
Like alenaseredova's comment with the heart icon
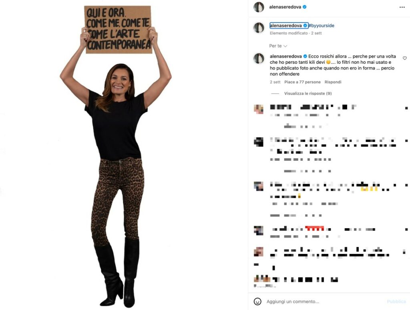(404, 58)
